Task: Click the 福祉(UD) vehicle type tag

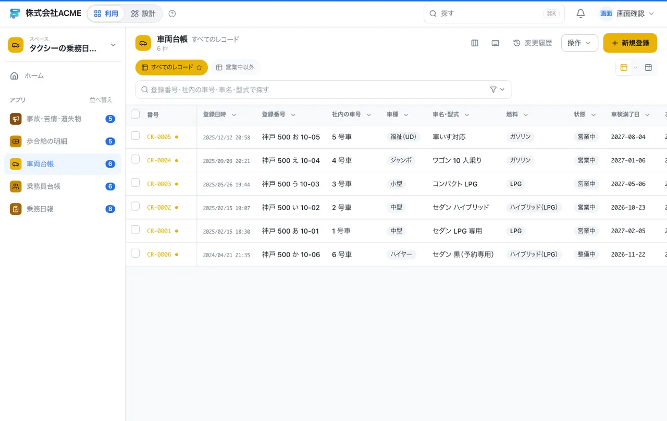Action: (x=403, y=137)
